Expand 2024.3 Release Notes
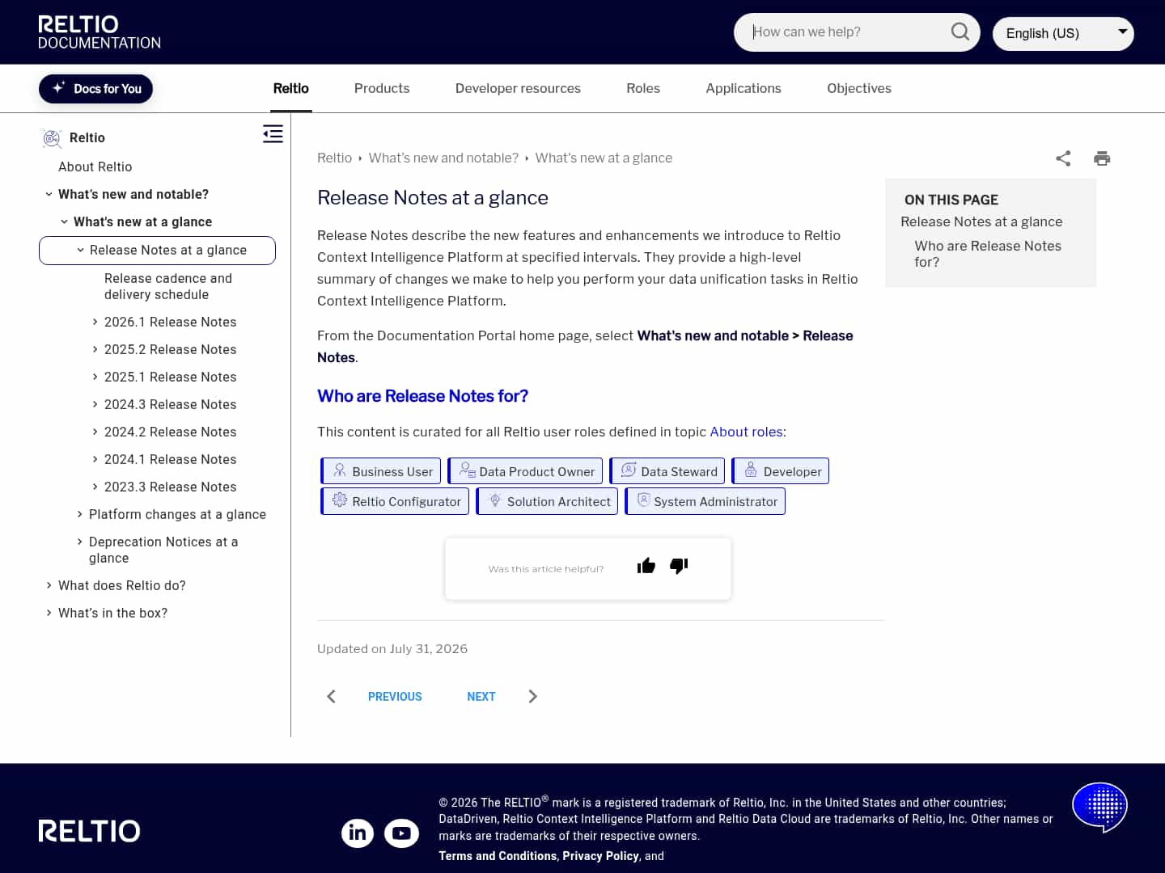Image resolution: width=1165 pixels, height=873 pixels. tap(95, 404)
